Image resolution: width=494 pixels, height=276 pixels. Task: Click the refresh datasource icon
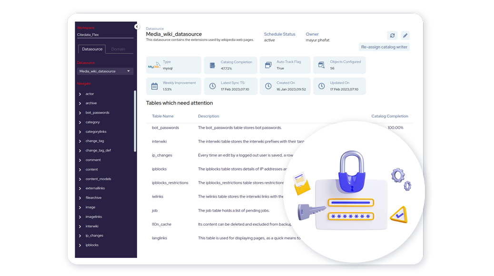click(x=392, y=35)
